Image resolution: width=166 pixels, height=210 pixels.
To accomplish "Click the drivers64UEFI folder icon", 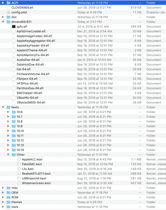I will pos(8,22).
